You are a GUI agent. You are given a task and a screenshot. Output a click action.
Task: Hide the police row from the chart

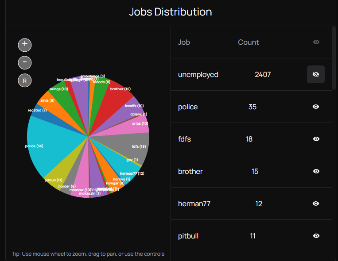(x=316, y=107)
